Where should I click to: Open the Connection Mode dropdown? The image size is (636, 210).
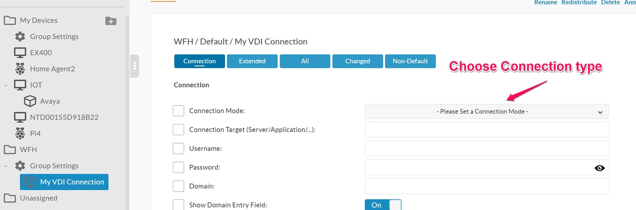[487, 111]
